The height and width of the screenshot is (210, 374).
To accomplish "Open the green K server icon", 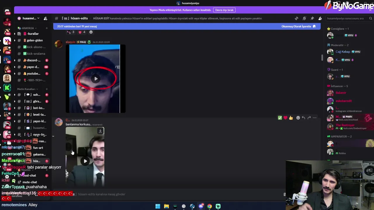I will click(7, 87).
